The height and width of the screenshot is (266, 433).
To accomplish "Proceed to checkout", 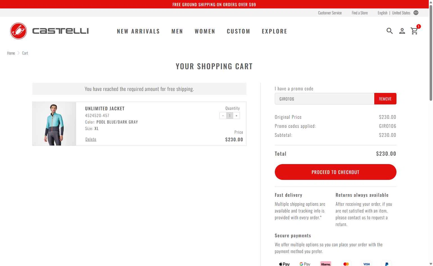I will pos(335,172).
